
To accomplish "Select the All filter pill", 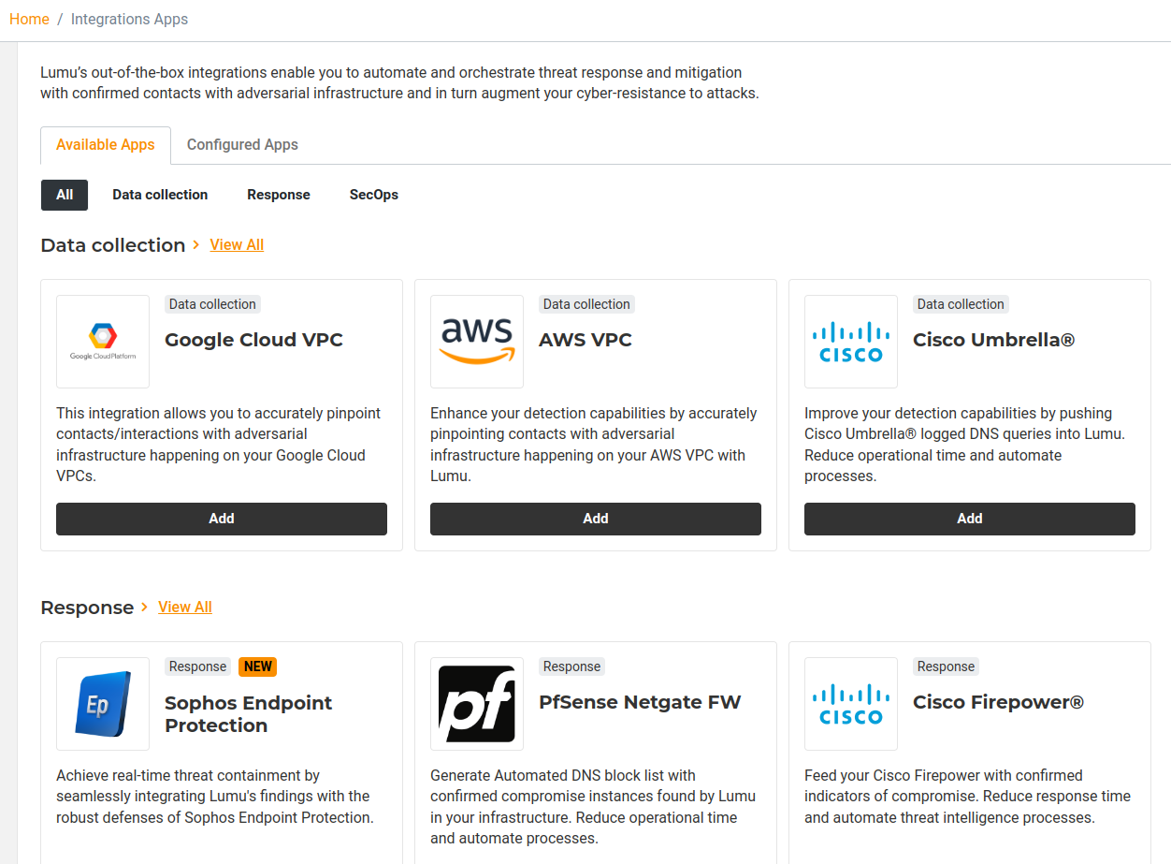I will (x=65, y=195).
